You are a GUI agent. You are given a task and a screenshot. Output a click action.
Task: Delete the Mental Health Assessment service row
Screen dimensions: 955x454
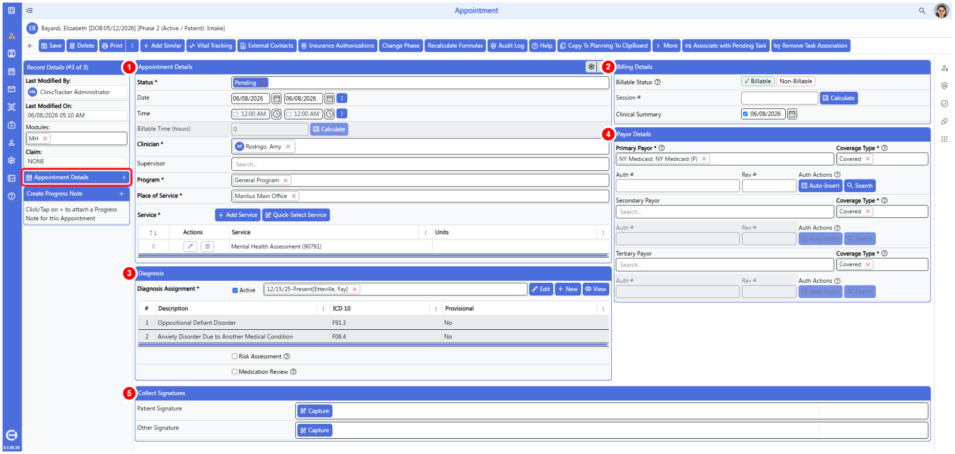pyautogui.click(x=207, y=246)
